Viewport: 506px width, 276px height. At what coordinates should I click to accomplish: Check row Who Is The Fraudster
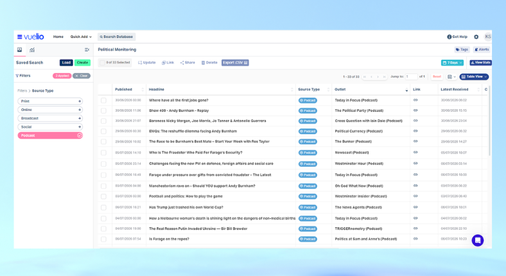coord(103,153)
